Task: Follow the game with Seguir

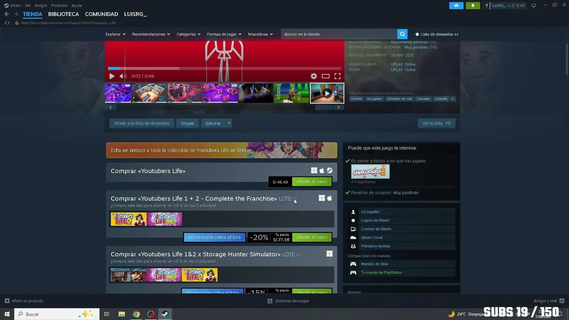Action: 187,123
